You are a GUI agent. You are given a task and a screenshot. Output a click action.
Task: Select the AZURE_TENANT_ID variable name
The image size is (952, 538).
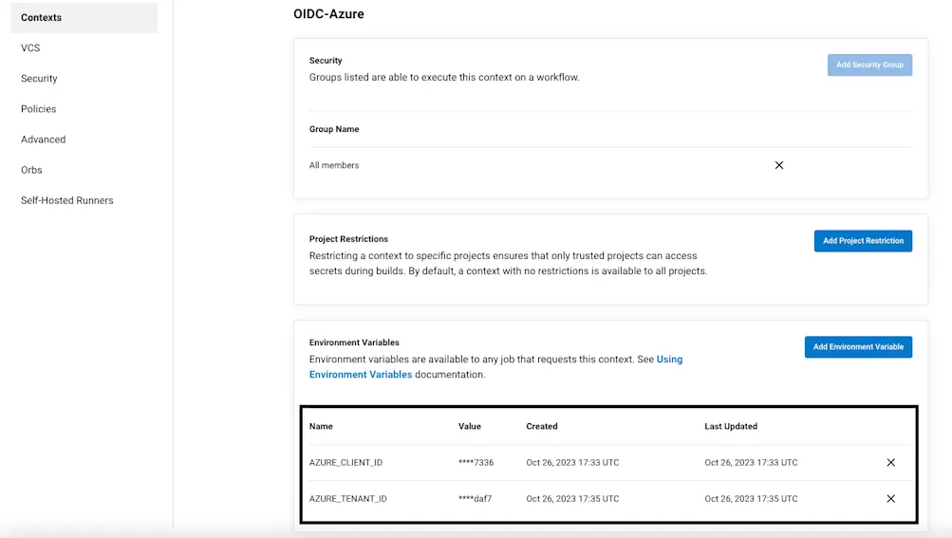click(x=348, y=498)
